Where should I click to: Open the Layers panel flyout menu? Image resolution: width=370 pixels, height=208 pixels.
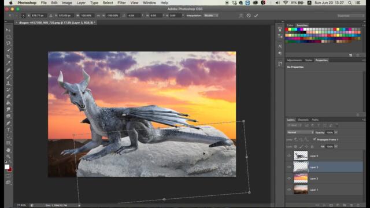coord(364,120)
